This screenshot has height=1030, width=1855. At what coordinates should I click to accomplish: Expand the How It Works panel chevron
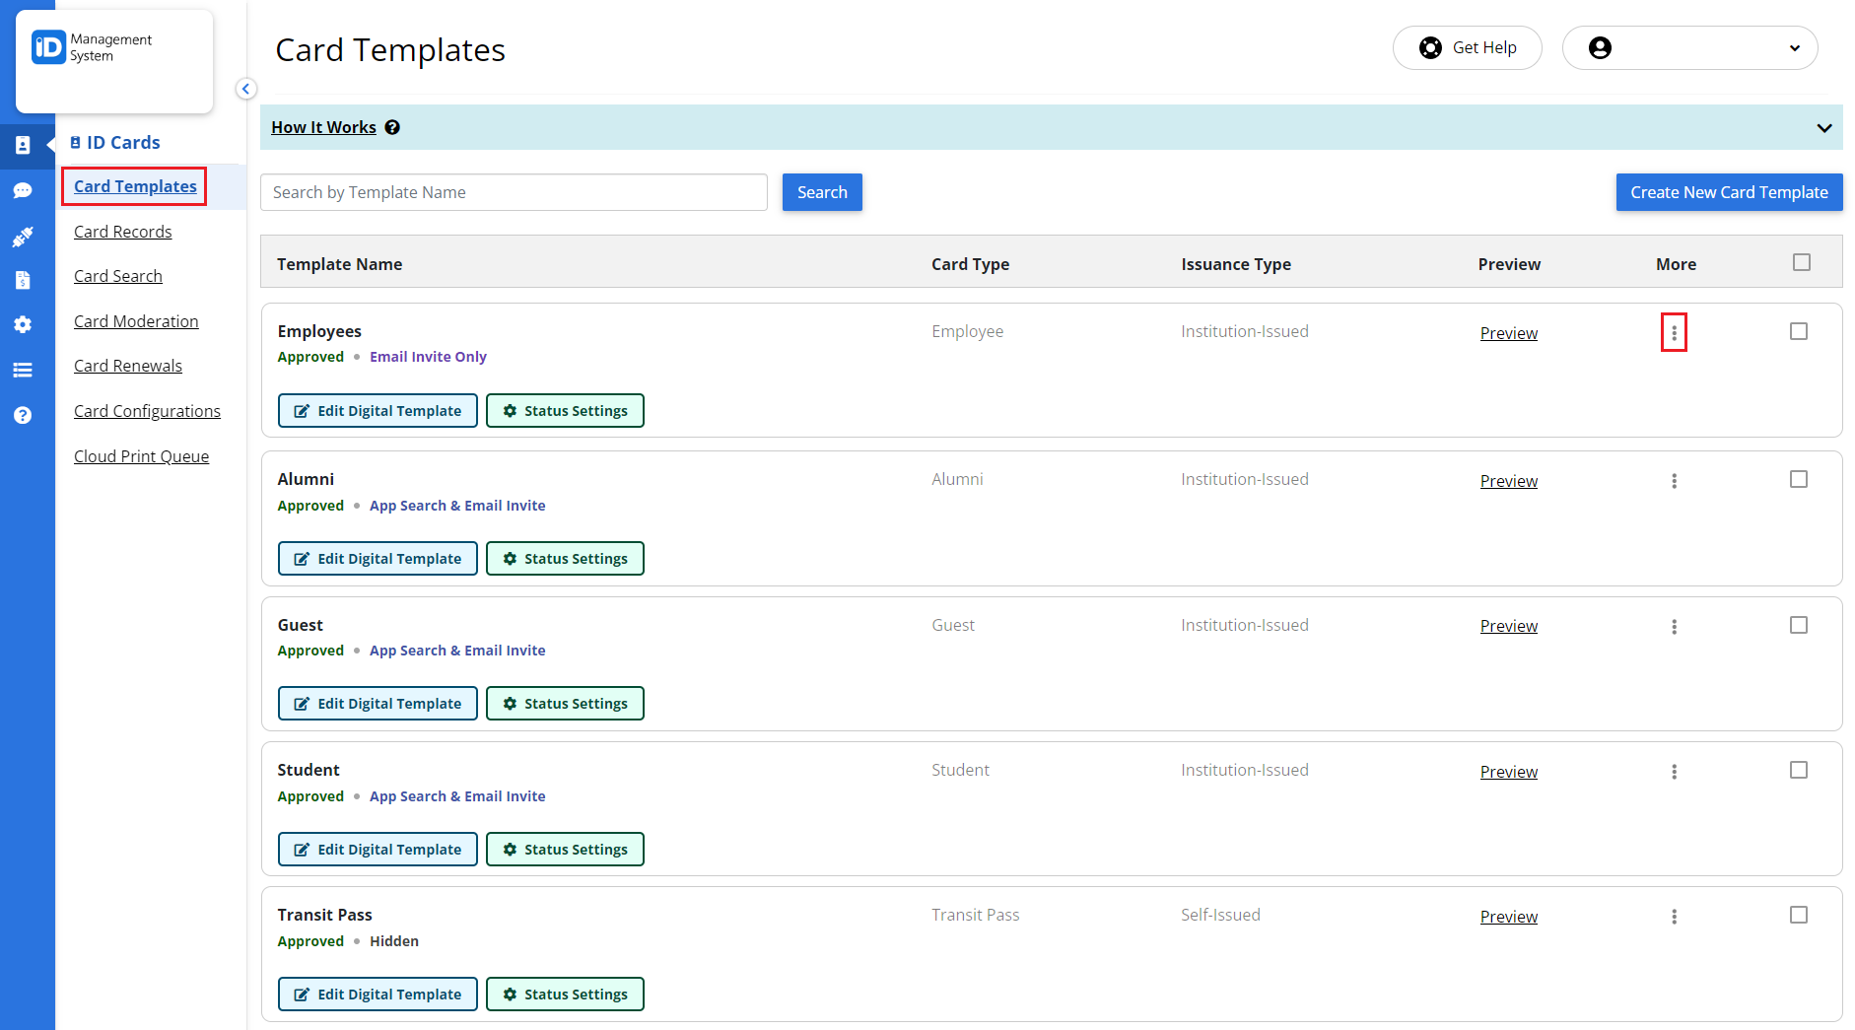click(x=1824, y=128)
